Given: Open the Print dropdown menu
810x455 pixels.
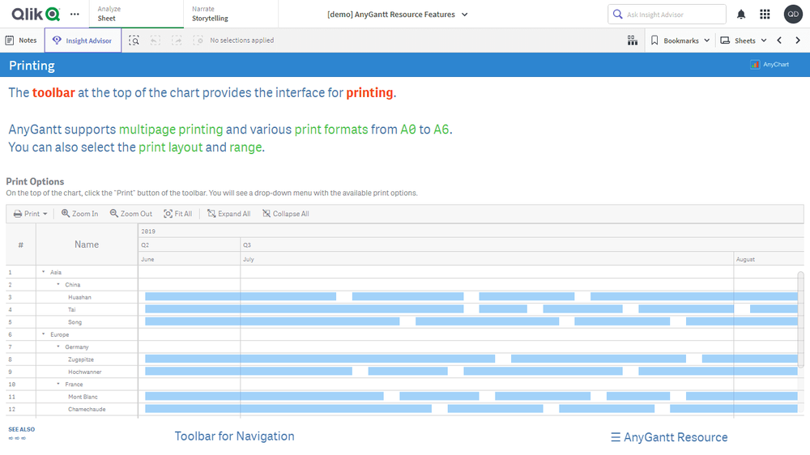Looking at the screenshot, I should (31, 214).
